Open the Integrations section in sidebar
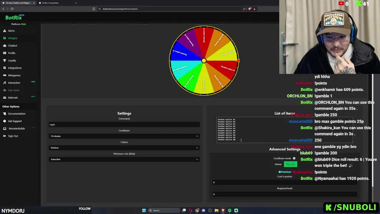The image size is (380, 214). coord(15,68)
